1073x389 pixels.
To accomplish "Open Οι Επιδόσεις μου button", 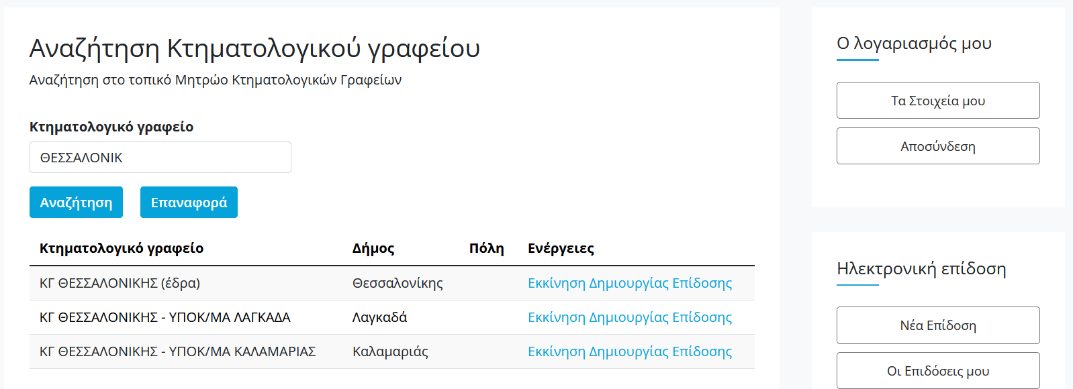I will (x=937, y=370).
